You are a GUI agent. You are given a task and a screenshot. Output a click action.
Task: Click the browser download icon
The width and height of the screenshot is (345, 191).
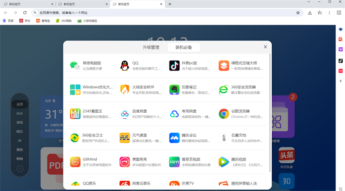coord(310,13)
